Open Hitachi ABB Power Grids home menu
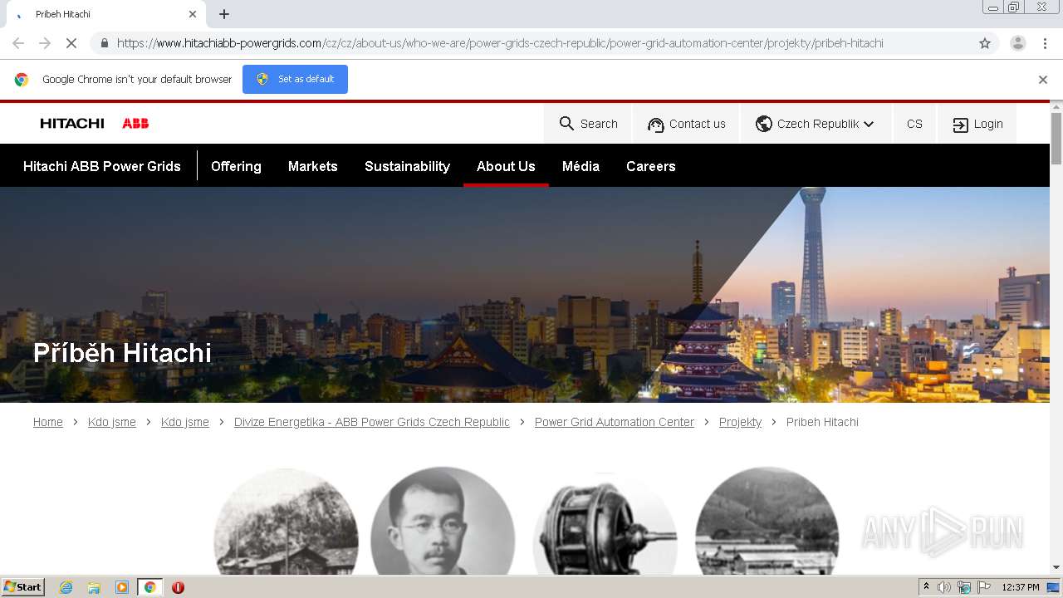Image resolution: width=1063 pixels, height=598 pixels. [102, 166]
